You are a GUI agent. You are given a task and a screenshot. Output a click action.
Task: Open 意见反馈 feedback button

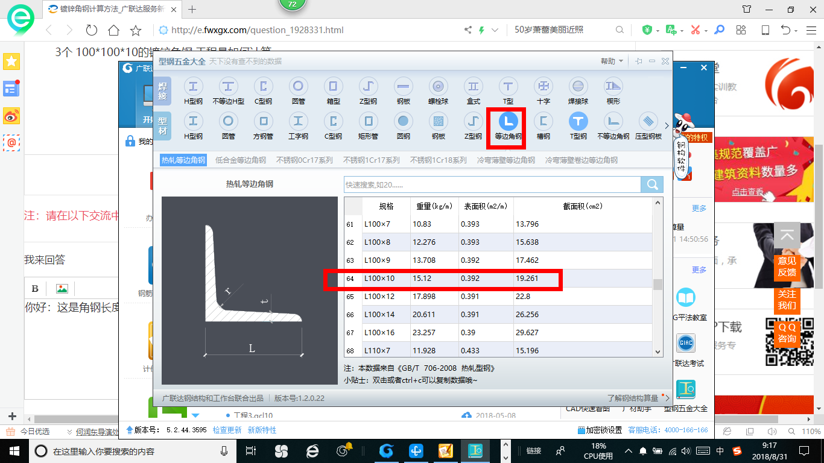pos(787,266)
